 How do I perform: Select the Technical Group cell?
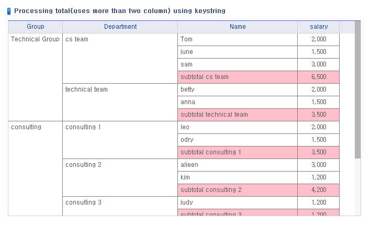coord(35,77)
